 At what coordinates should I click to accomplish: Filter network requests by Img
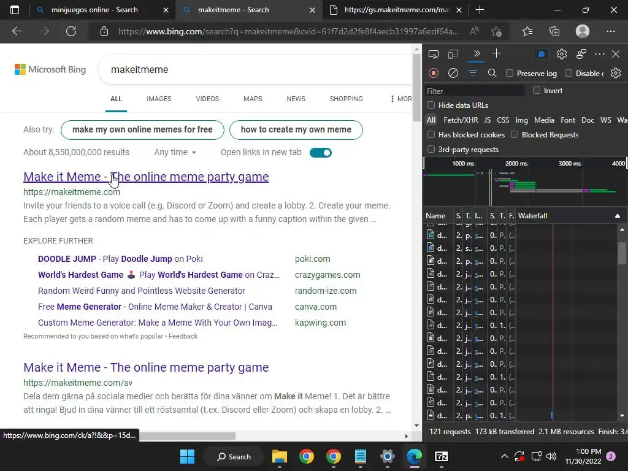coord(521,120)
